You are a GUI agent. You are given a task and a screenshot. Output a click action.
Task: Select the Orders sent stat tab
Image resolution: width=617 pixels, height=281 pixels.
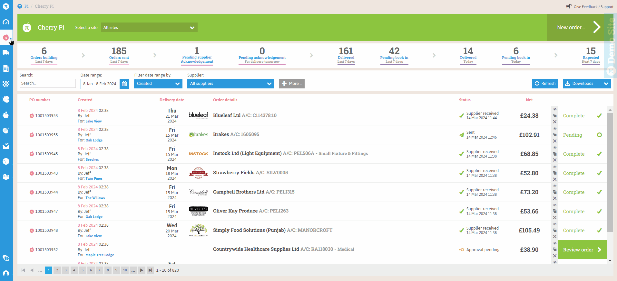[x=119, y=55]
